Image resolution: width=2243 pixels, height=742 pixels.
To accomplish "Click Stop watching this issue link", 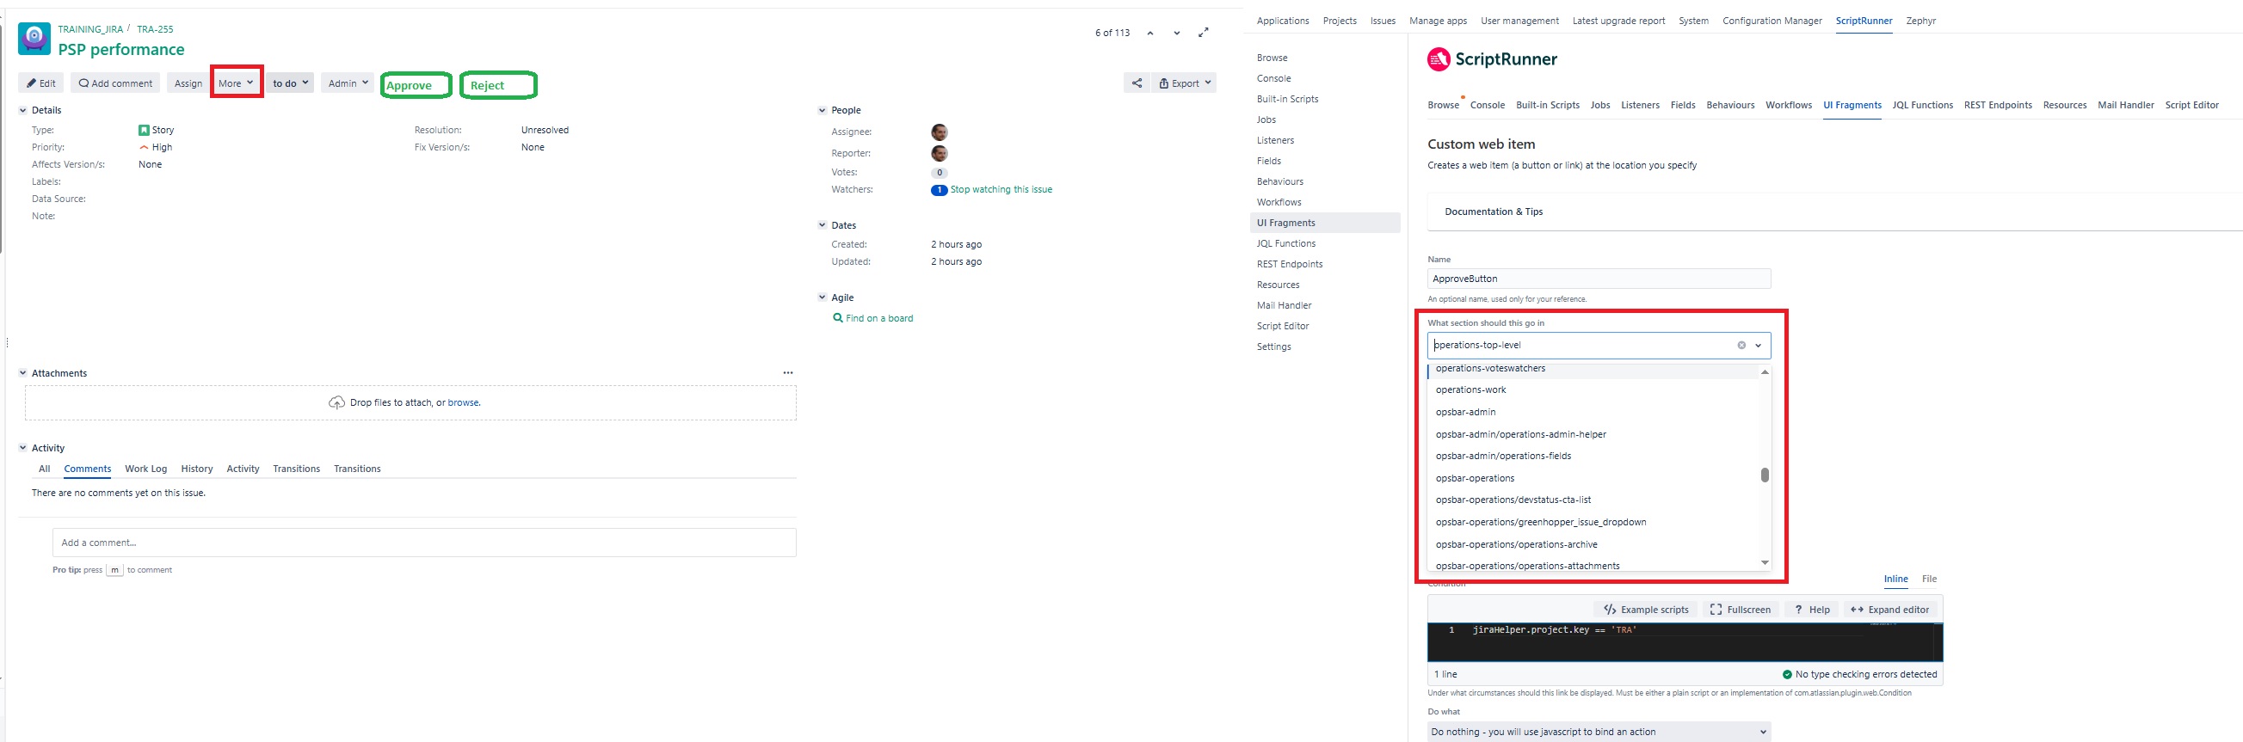I will pyautogui.click(x=1001, y=190).
